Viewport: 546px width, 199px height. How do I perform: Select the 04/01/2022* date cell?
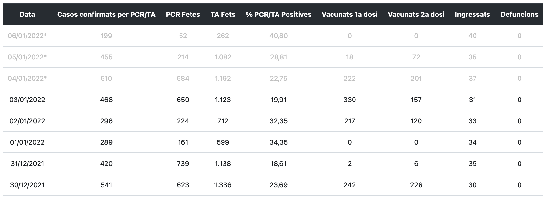(27, 79)
